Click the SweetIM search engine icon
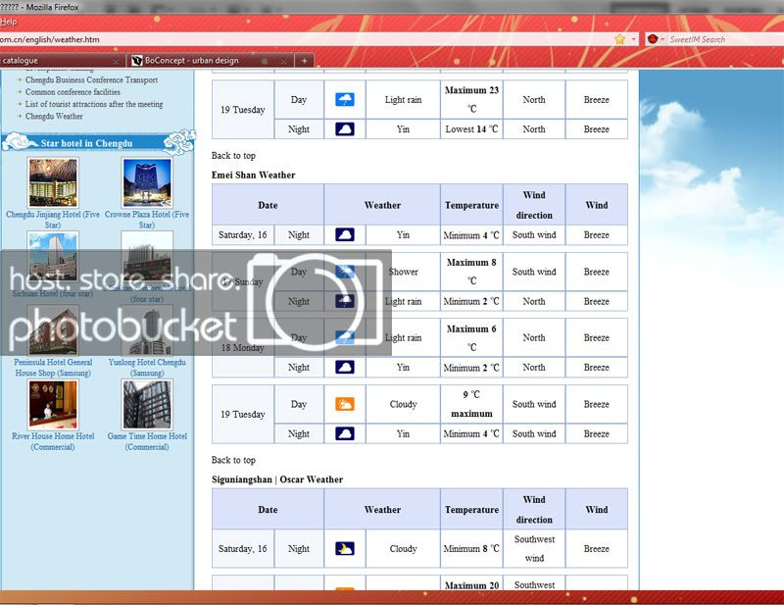 (x=652, y=39)
